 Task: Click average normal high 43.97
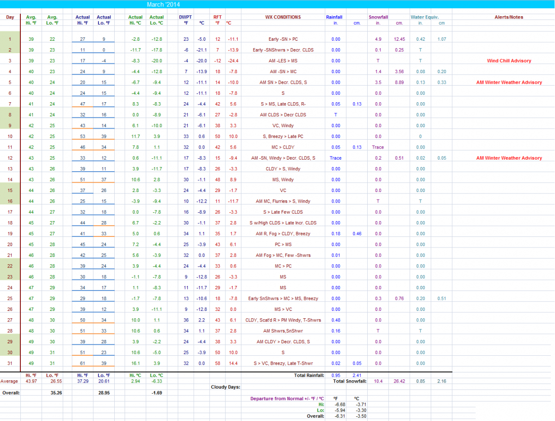(31, 381)
